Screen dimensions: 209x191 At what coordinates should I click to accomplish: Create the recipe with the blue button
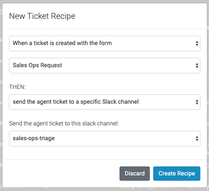pyautogui.click(x=177, y=173)
